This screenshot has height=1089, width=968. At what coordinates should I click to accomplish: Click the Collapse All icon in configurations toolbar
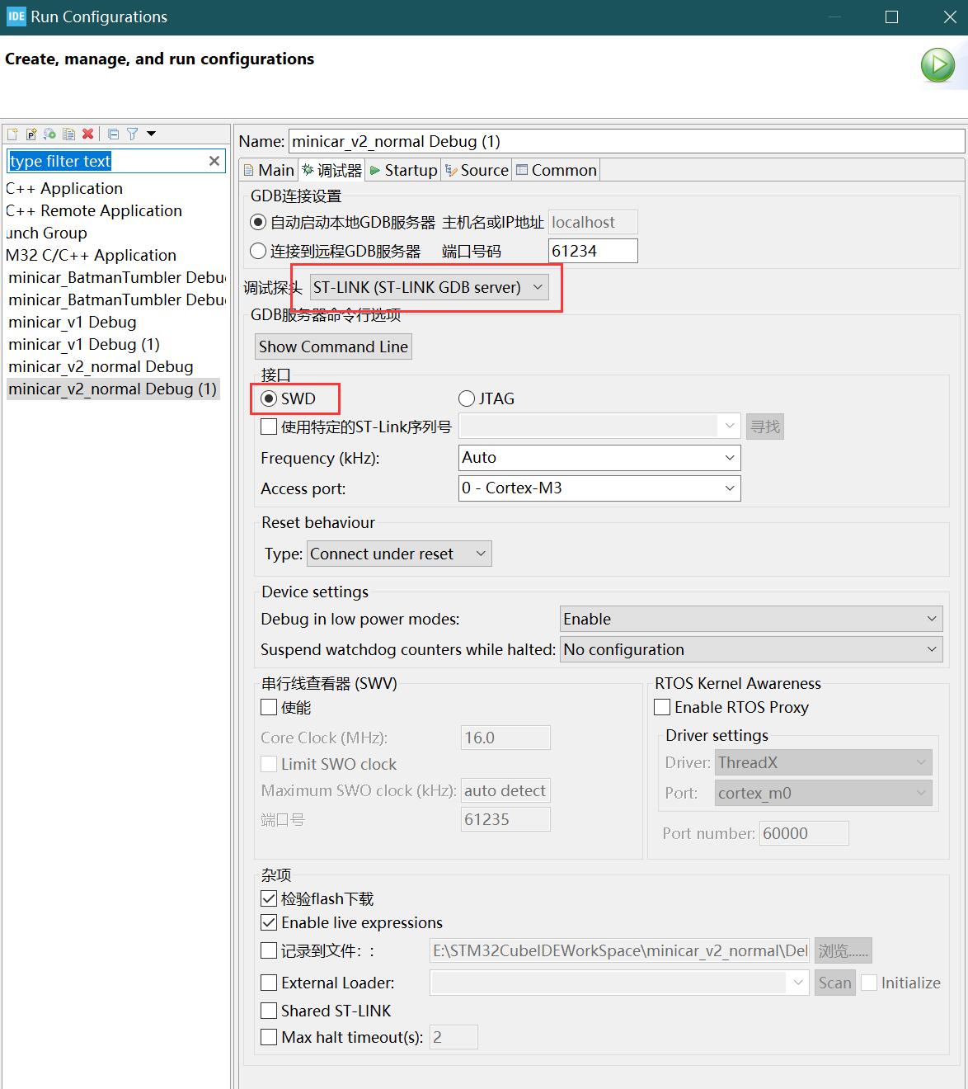[114, 134]
